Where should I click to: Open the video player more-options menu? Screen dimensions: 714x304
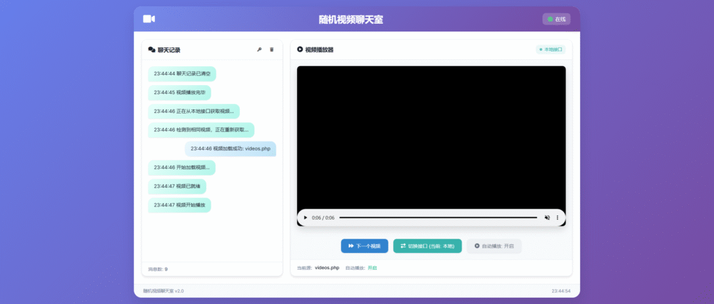click(557, 218)
